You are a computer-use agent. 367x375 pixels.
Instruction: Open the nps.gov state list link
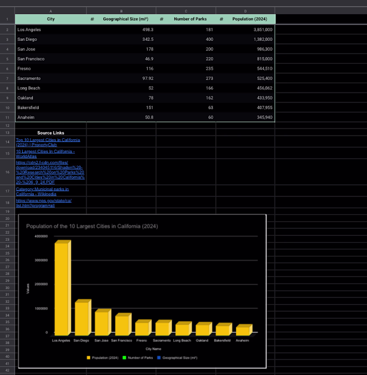click(43, 203)
